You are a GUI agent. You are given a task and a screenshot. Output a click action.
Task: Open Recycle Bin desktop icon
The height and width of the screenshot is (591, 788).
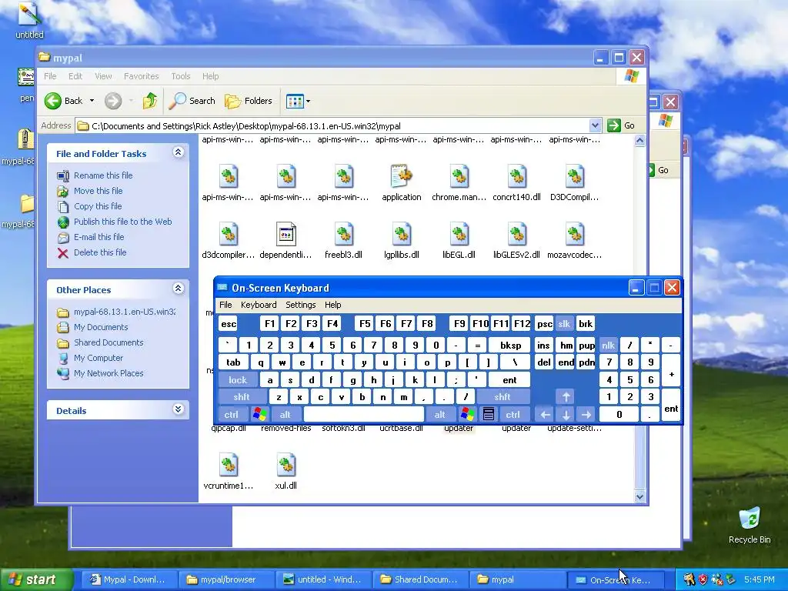tap(750, 519)
